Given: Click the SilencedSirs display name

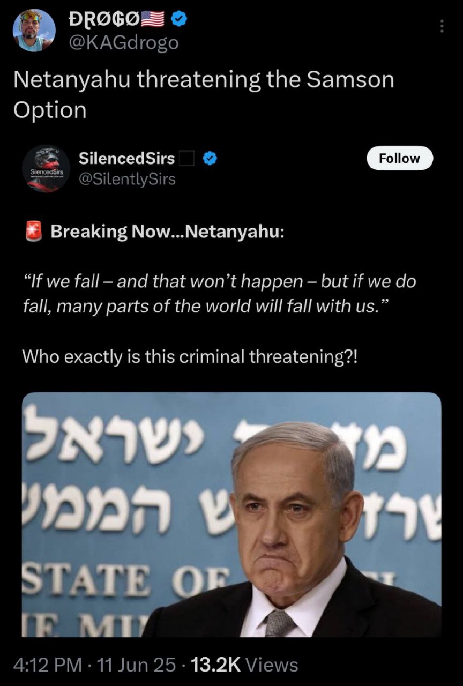Looking at the screenshot, I should [x=126, y=158].
